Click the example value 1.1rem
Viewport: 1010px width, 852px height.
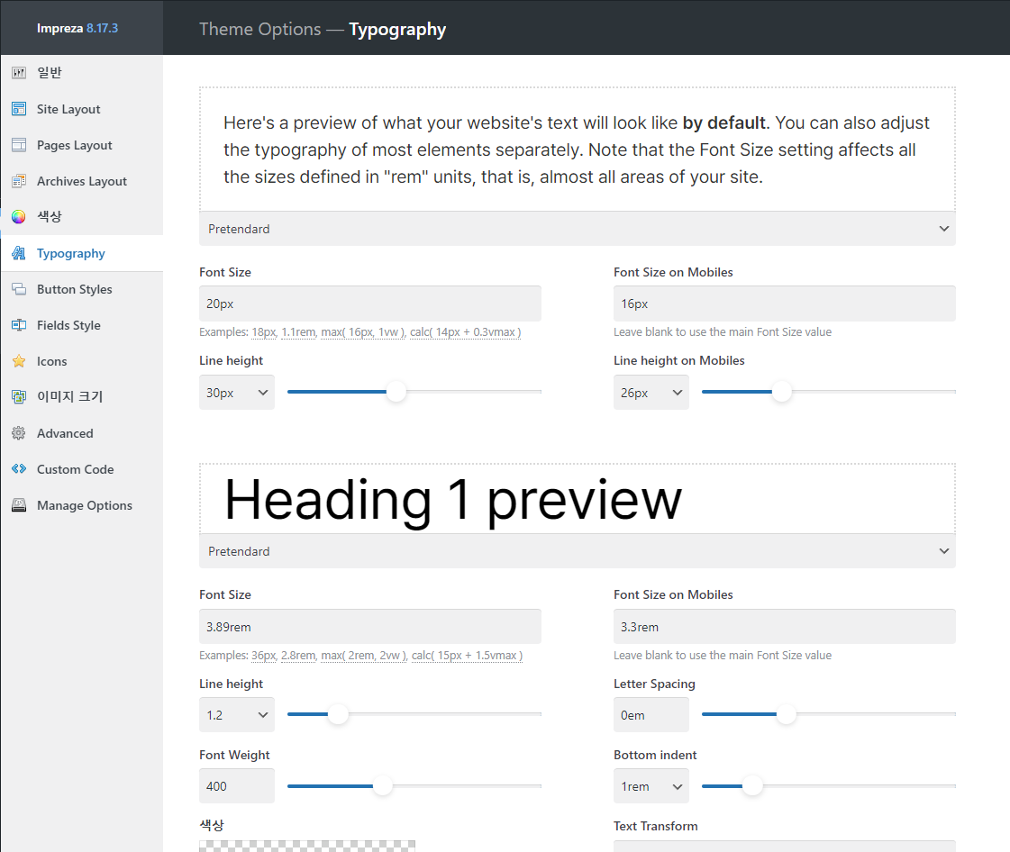point(298,332)
